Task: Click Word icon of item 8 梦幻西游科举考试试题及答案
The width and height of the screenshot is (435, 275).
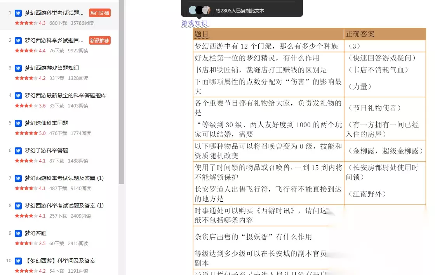Action: point(18,206)
